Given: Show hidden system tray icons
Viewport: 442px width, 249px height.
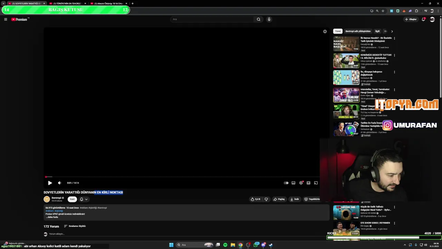Looking at the screenshot, I should tap(405, 245).
